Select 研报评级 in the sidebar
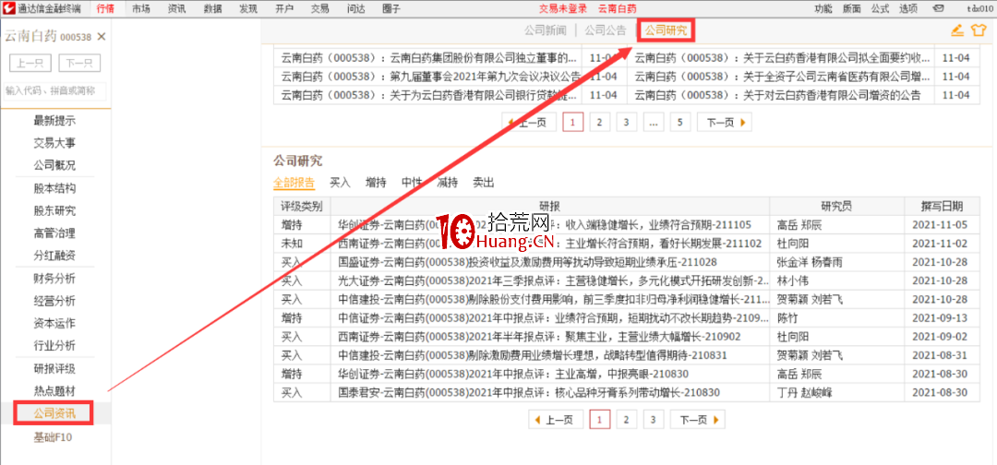997x465 pixels. tap(54, 368)
